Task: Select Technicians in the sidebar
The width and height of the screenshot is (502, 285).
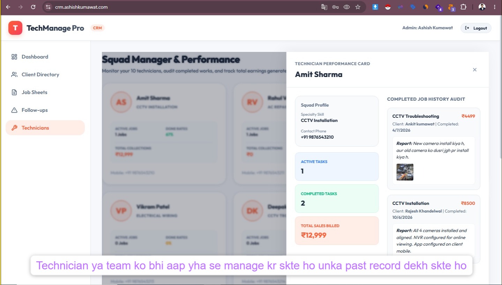Action: click(45, 128)
